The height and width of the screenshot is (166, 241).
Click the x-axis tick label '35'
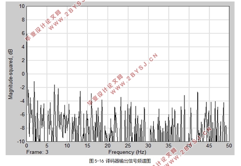tap(169, 146)
